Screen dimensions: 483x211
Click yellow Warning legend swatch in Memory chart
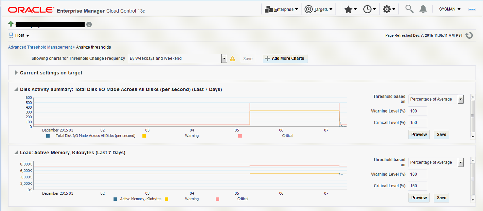point(167,199)
